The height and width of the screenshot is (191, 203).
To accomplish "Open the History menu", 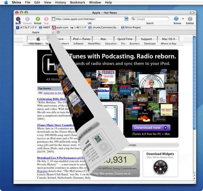I will 60,2.
